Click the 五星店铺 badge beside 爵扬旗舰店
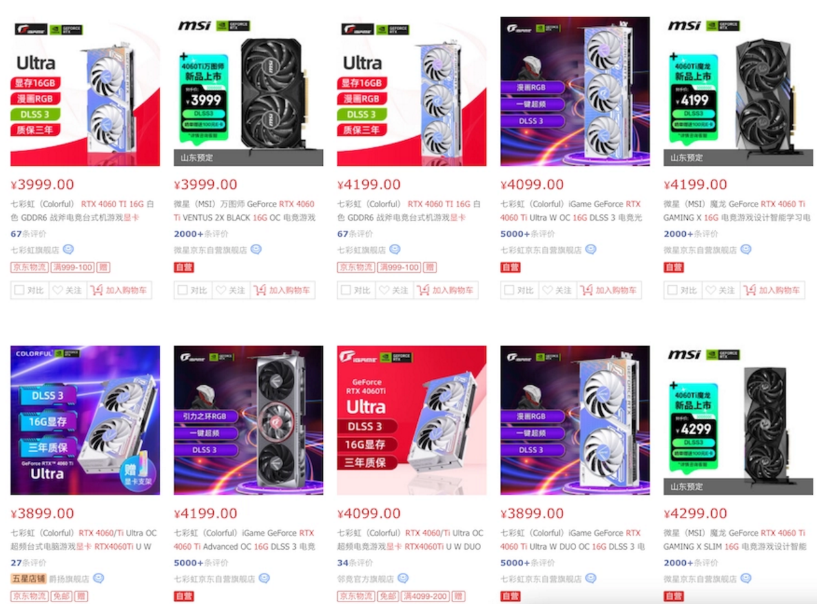 tap(28, 579)
